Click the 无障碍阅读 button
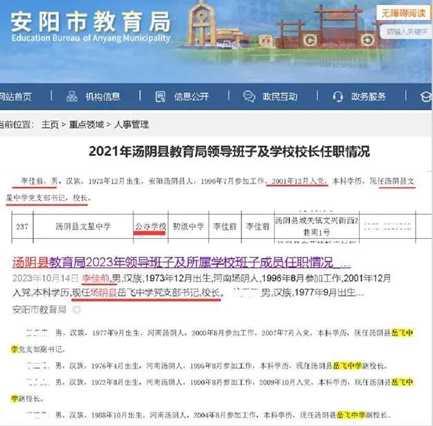433x426 pixels. tap(403, 13)
